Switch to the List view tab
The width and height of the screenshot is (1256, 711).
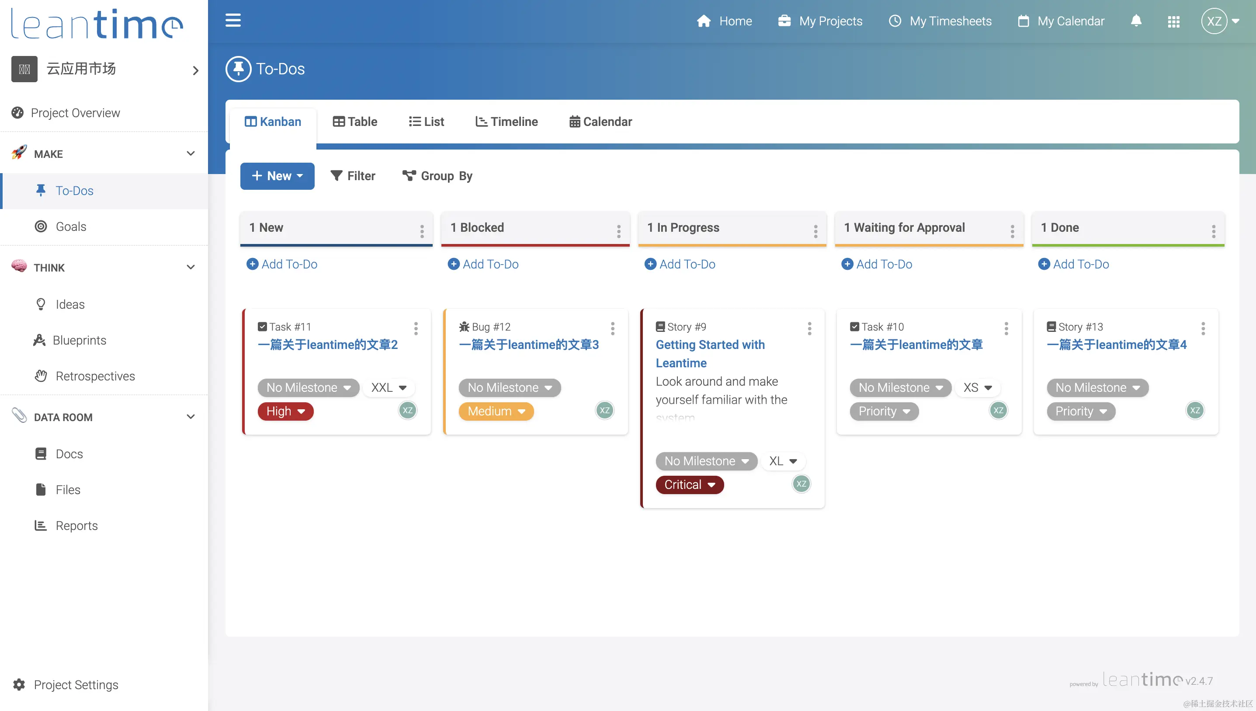click(426, 122)
